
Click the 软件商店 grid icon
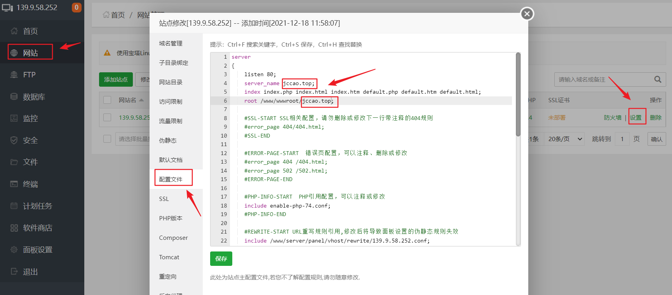tap(14, 228)
